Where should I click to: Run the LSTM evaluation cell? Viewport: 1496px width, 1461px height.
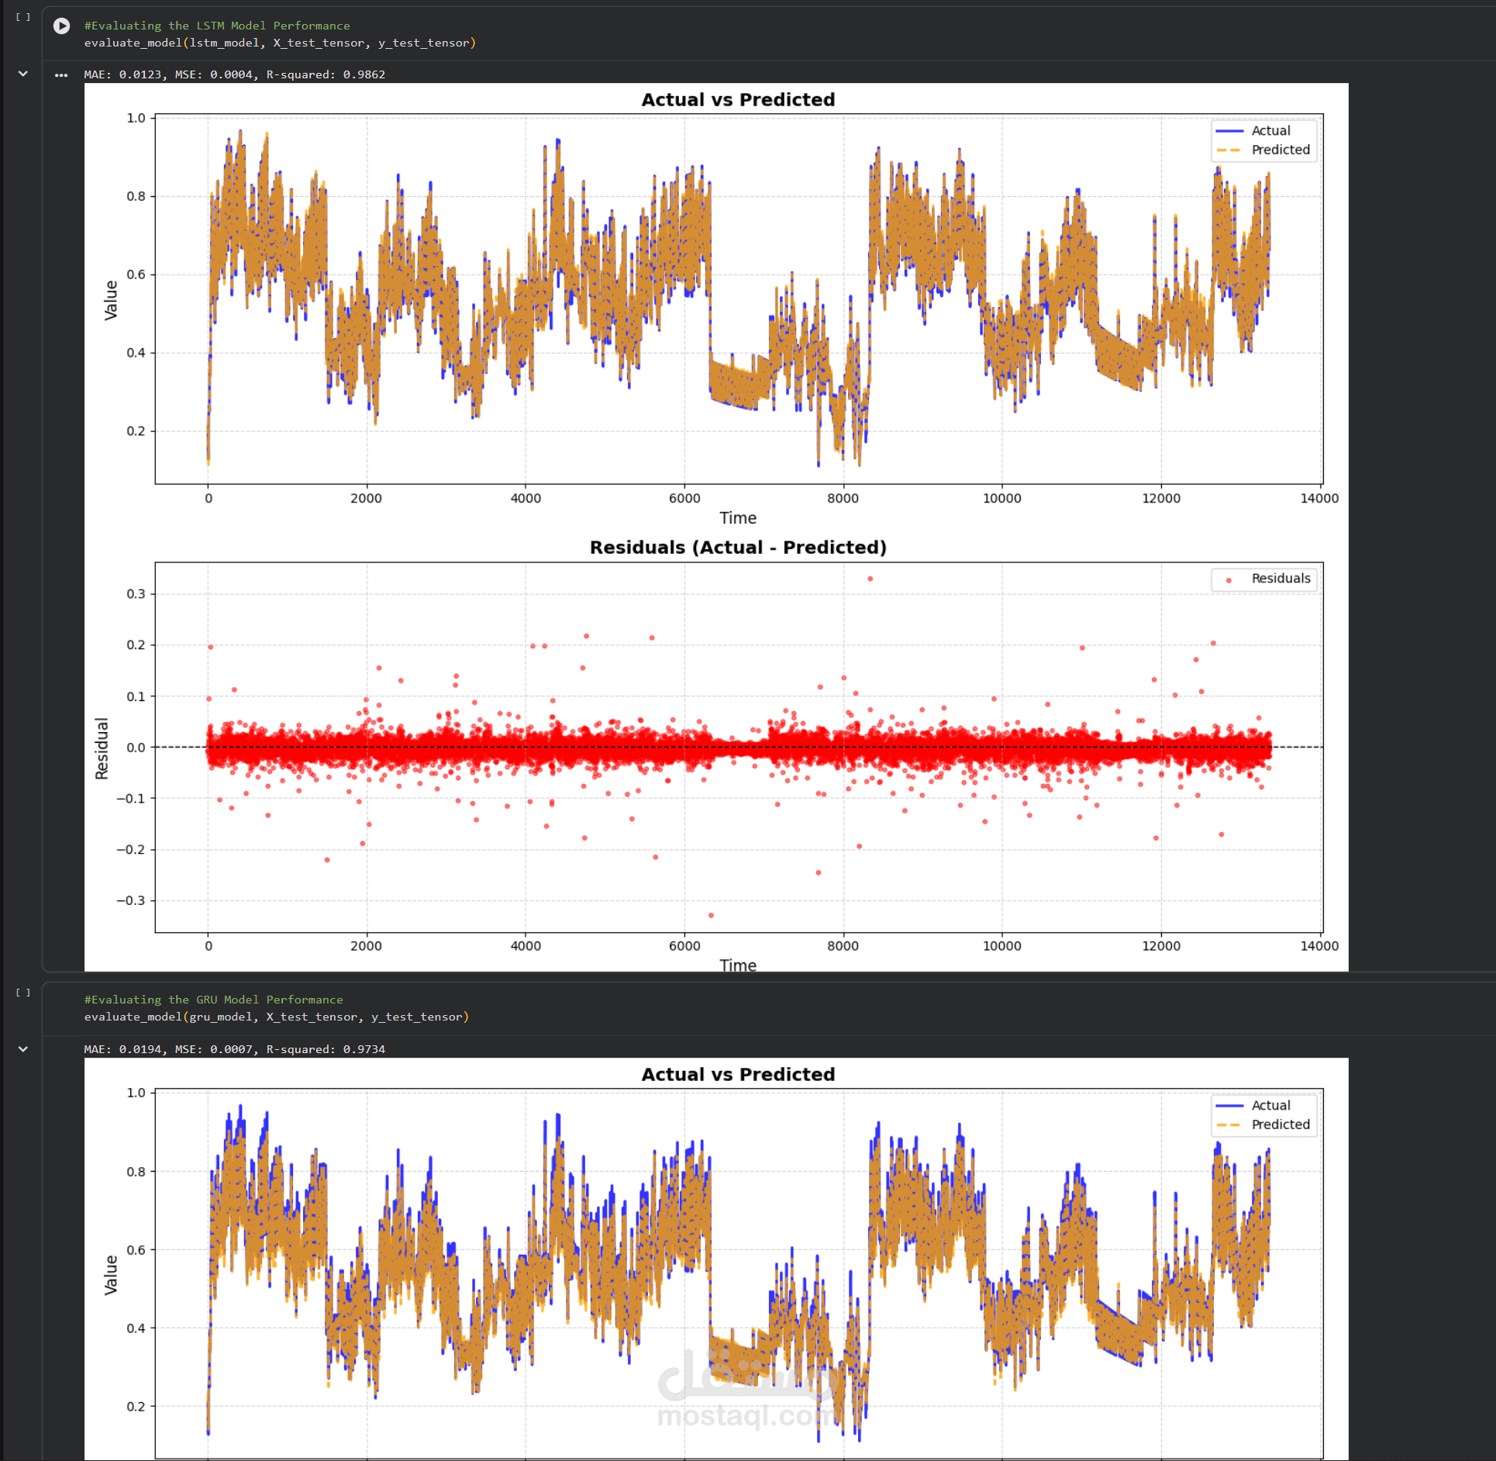(61, 26)
